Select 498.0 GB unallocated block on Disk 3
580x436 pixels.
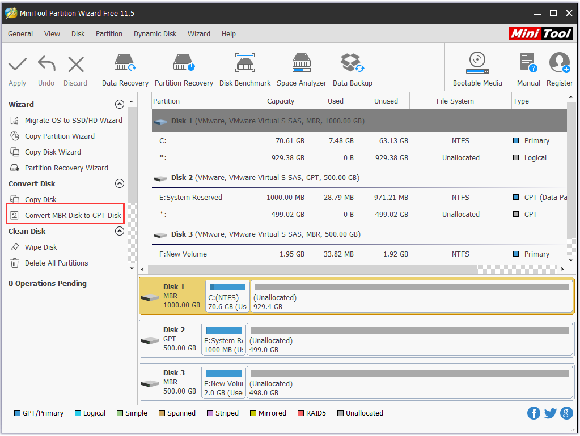pos(410,382)
